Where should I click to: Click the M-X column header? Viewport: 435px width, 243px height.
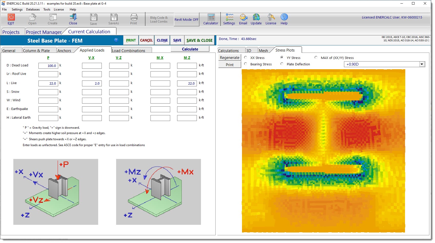(160, 58)
